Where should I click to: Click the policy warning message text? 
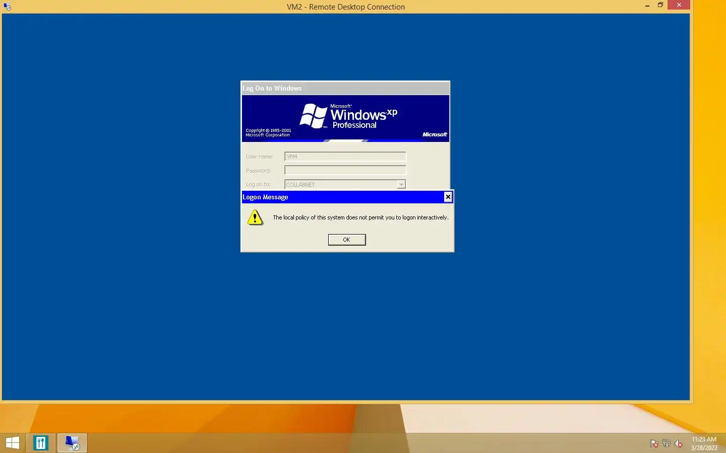click(360, 217)
